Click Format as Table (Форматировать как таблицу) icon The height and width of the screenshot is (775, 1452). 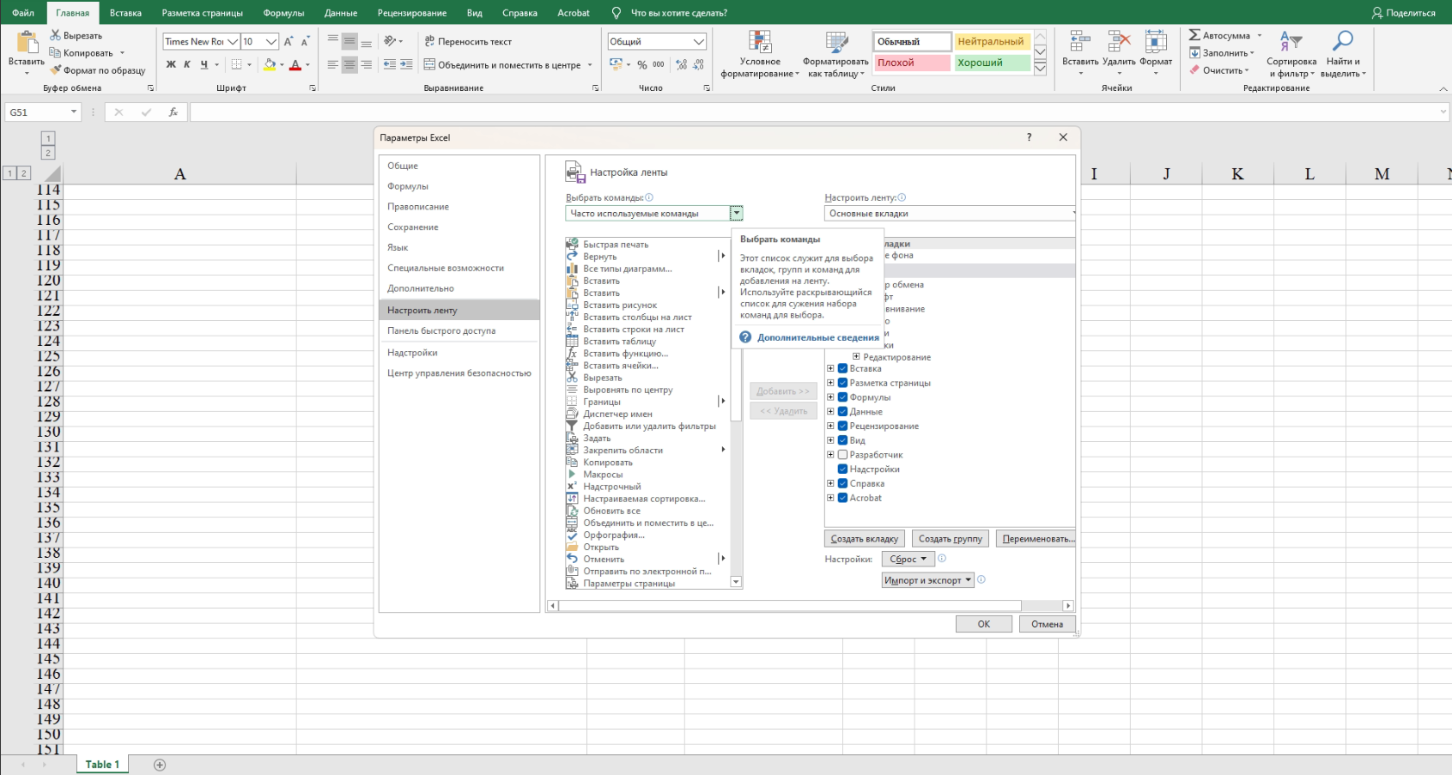[x=836, y=42]
